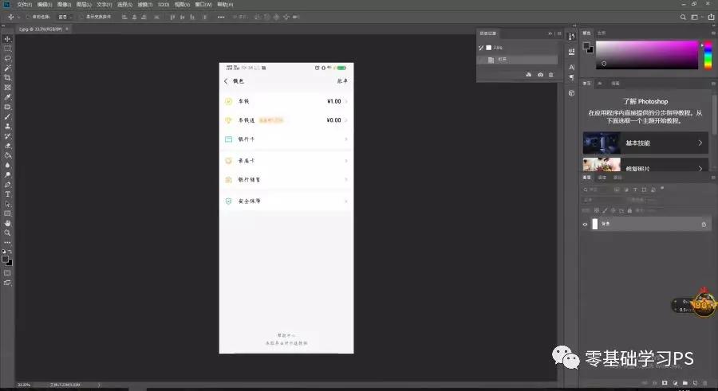Toggle the layer filter on/off switch

tap(662, 188)
